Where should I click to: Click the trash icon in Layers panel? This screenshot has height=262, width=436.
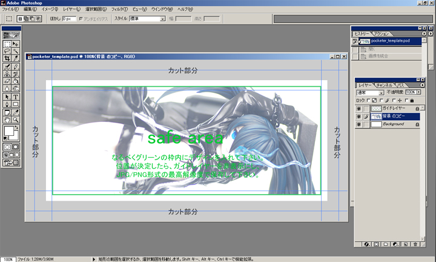[x=415, y=244]
